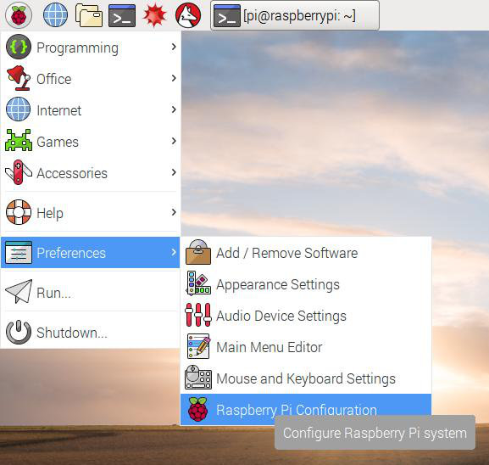The height and width of the screenshot is (465, 489).
Task: Click the Mouse and Keyboard Settings icon
Action: pos(198,378)
